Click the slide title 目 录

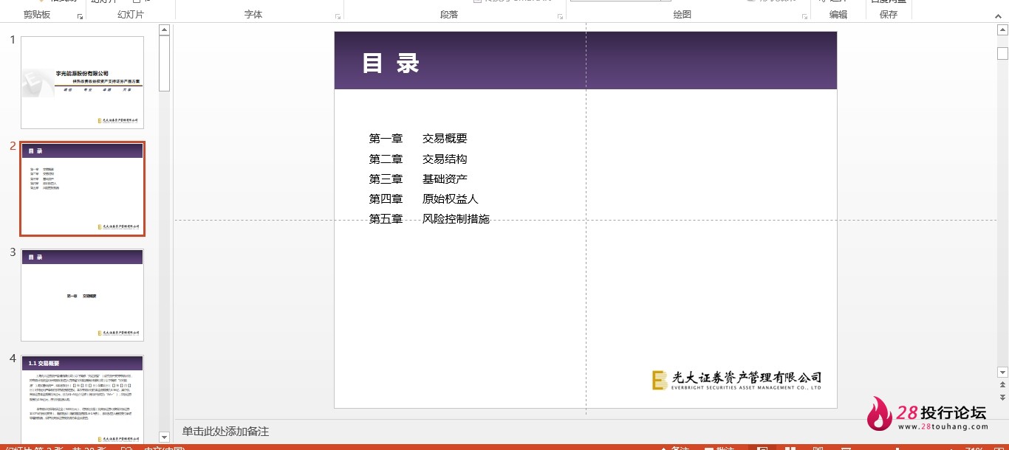pyautogui.click(x=391, y=63)
